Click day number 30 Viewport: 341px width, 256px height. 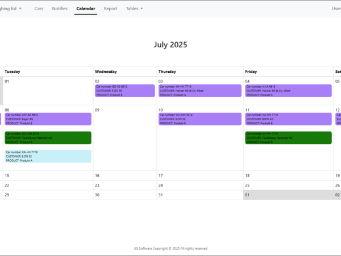click(97, 195)
